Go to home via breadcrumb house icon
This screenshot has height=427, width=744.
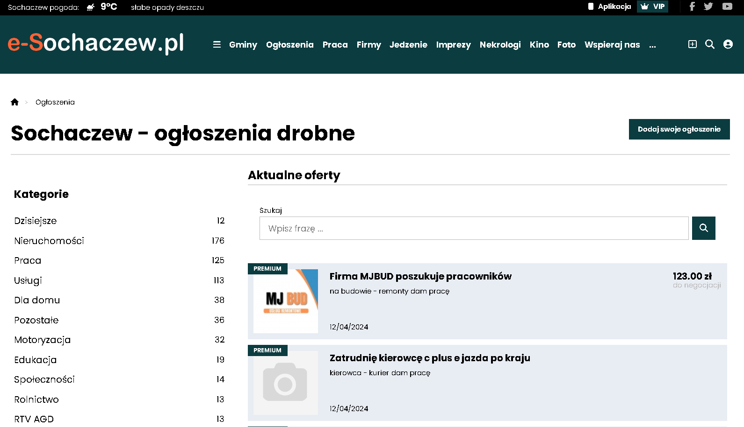pos(15,102)
